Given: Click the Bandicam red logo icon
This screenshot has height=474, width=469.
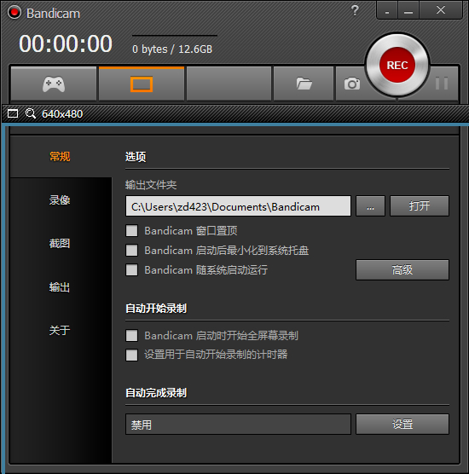Looking at the screenshot, I should tap(14, 13).
